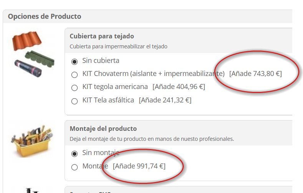Click the 'Cubierta para tejado' title
Screen dimensions: 303x193
coord(102,36)
